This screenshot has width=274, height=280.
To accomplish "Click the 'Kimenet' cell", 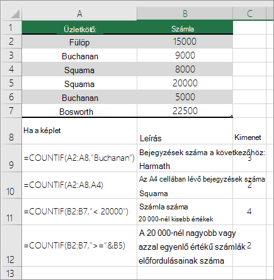I will [249, 131].
